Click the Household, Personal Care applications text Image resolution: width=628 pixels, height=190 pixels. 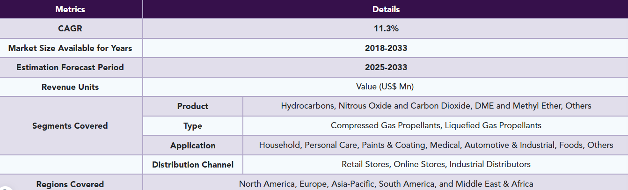click(x=436, y=145)
